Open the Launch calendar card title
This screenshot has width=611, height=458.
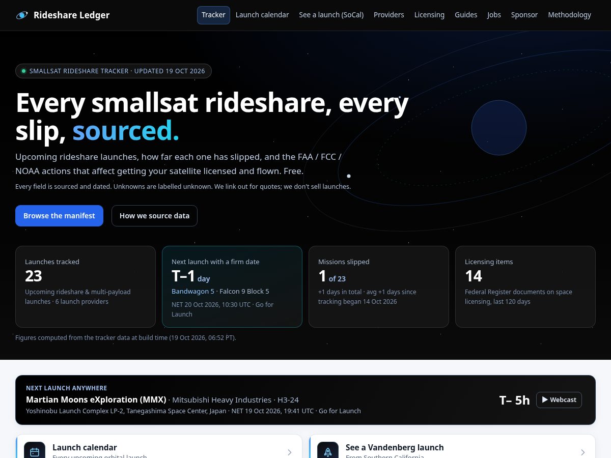(x=85, y=447)
